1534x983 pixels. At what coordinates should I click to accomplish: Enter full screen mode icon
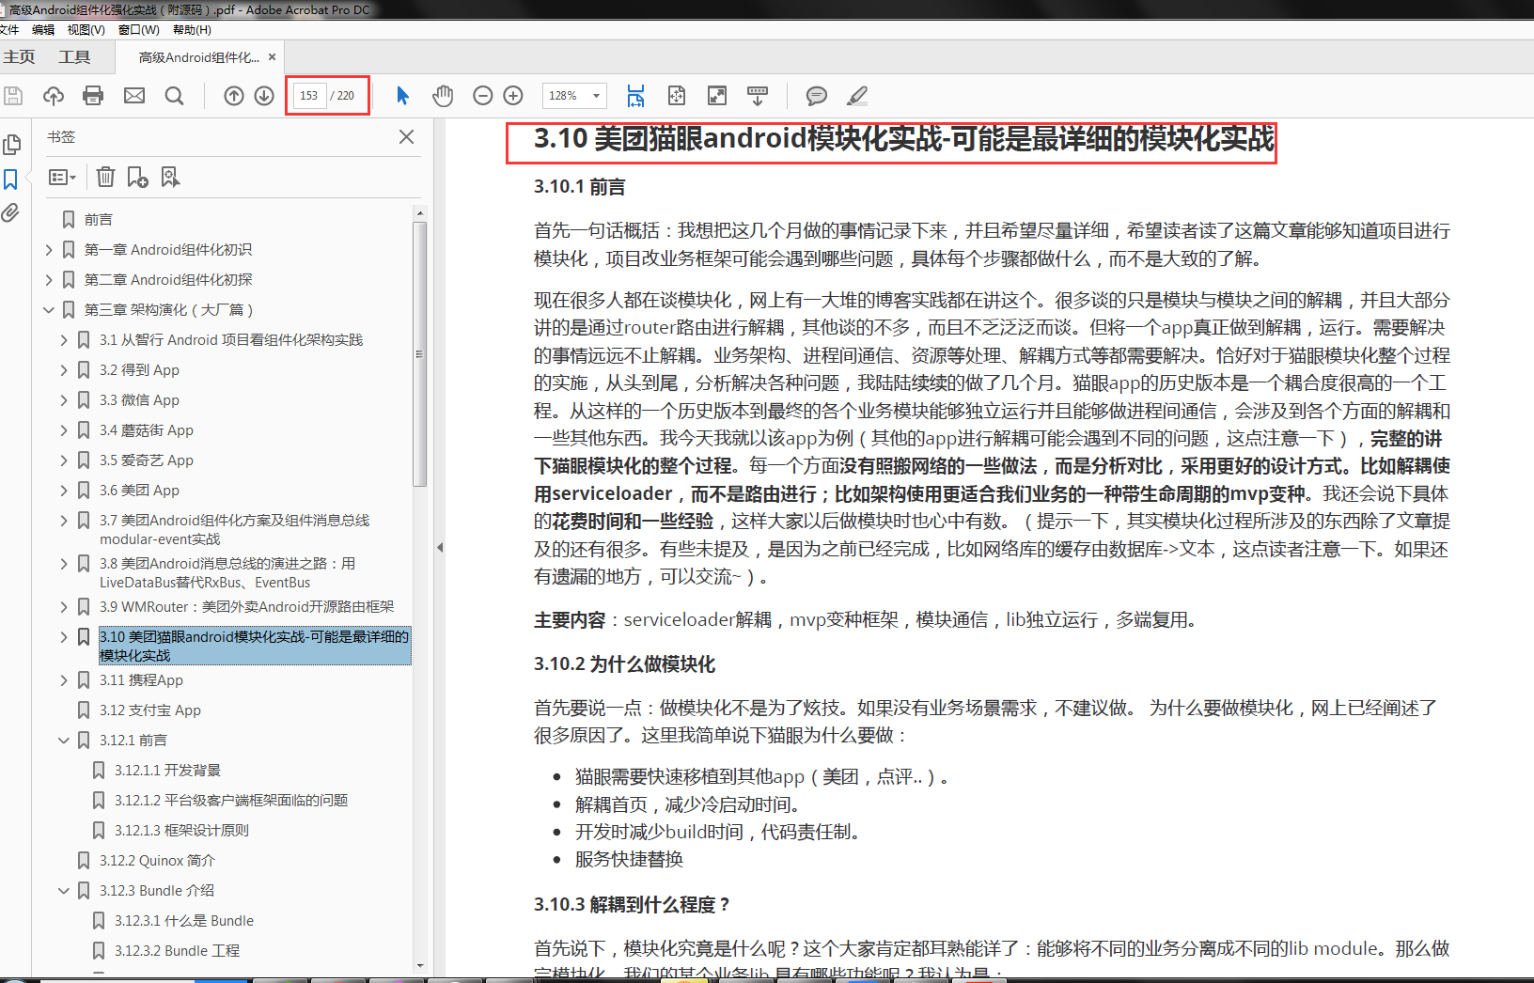click(717, 95)
